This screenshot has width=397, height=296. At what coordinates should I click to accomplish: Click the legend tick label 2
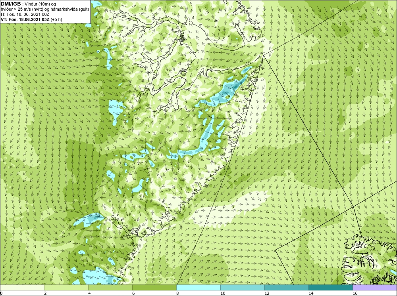point(45,293)
